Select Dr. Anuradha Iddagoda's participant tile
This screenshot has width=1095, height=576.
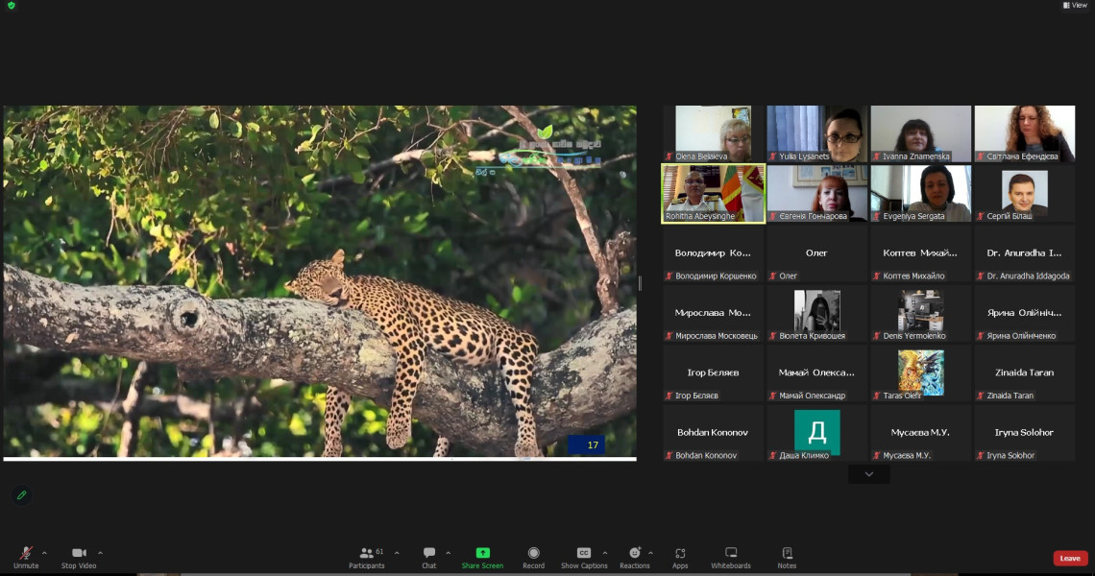click(x=1025, y=253)
